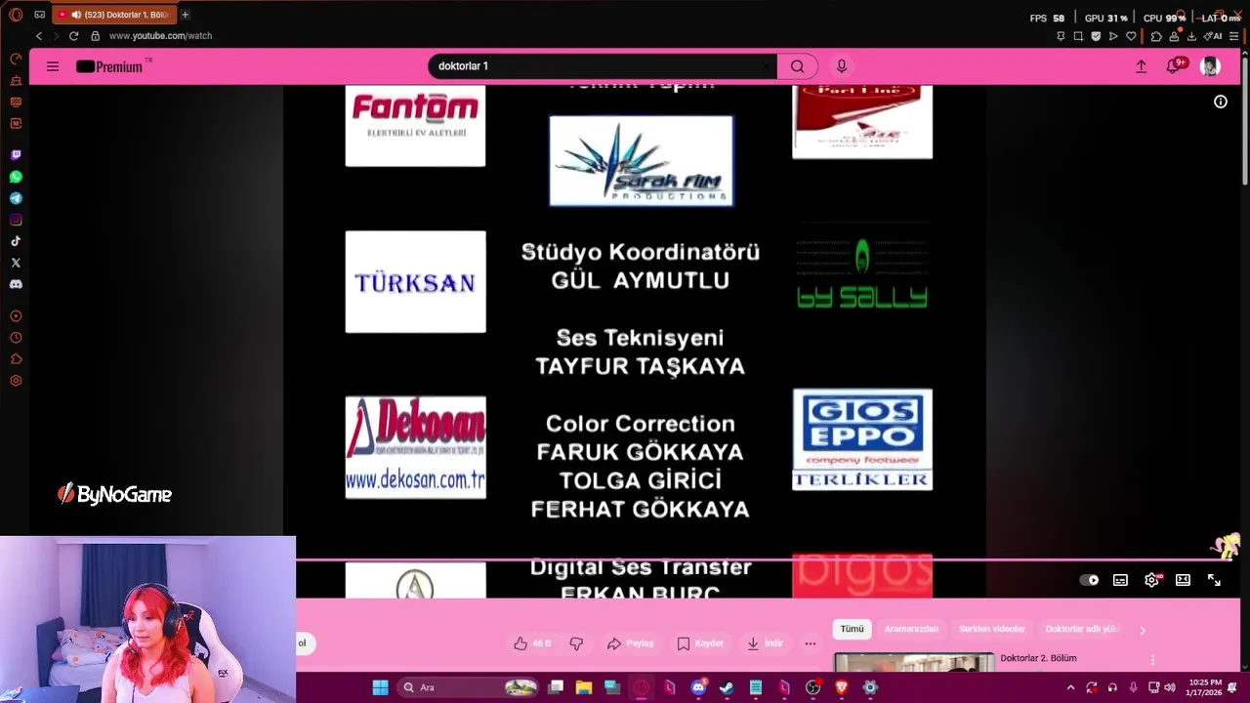Toggle YouTube autoplay switch
Screen dimensions: 1250x703
1089,580
